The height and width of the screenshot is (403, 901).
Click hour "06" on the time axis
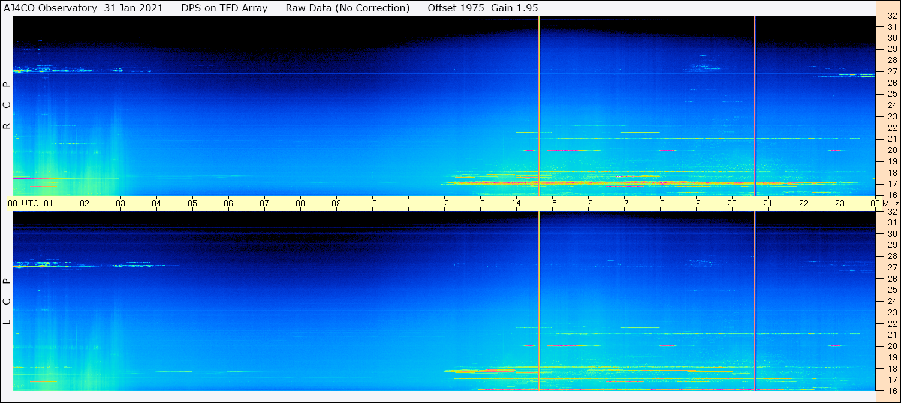228,203
